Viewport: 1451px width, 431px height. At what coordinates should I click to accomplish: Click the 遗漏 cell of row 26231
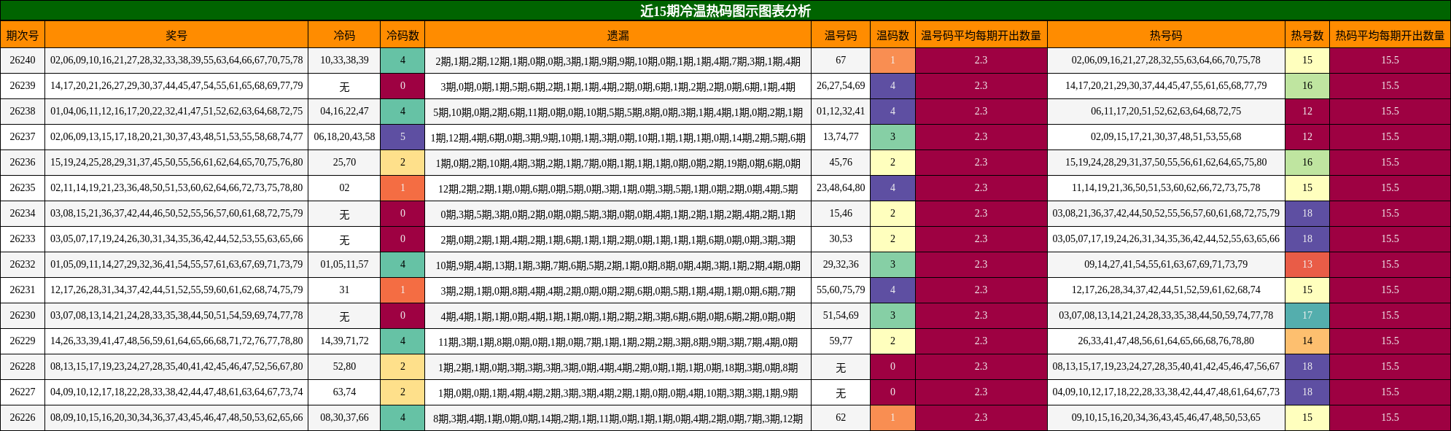(x=618, y=290)
